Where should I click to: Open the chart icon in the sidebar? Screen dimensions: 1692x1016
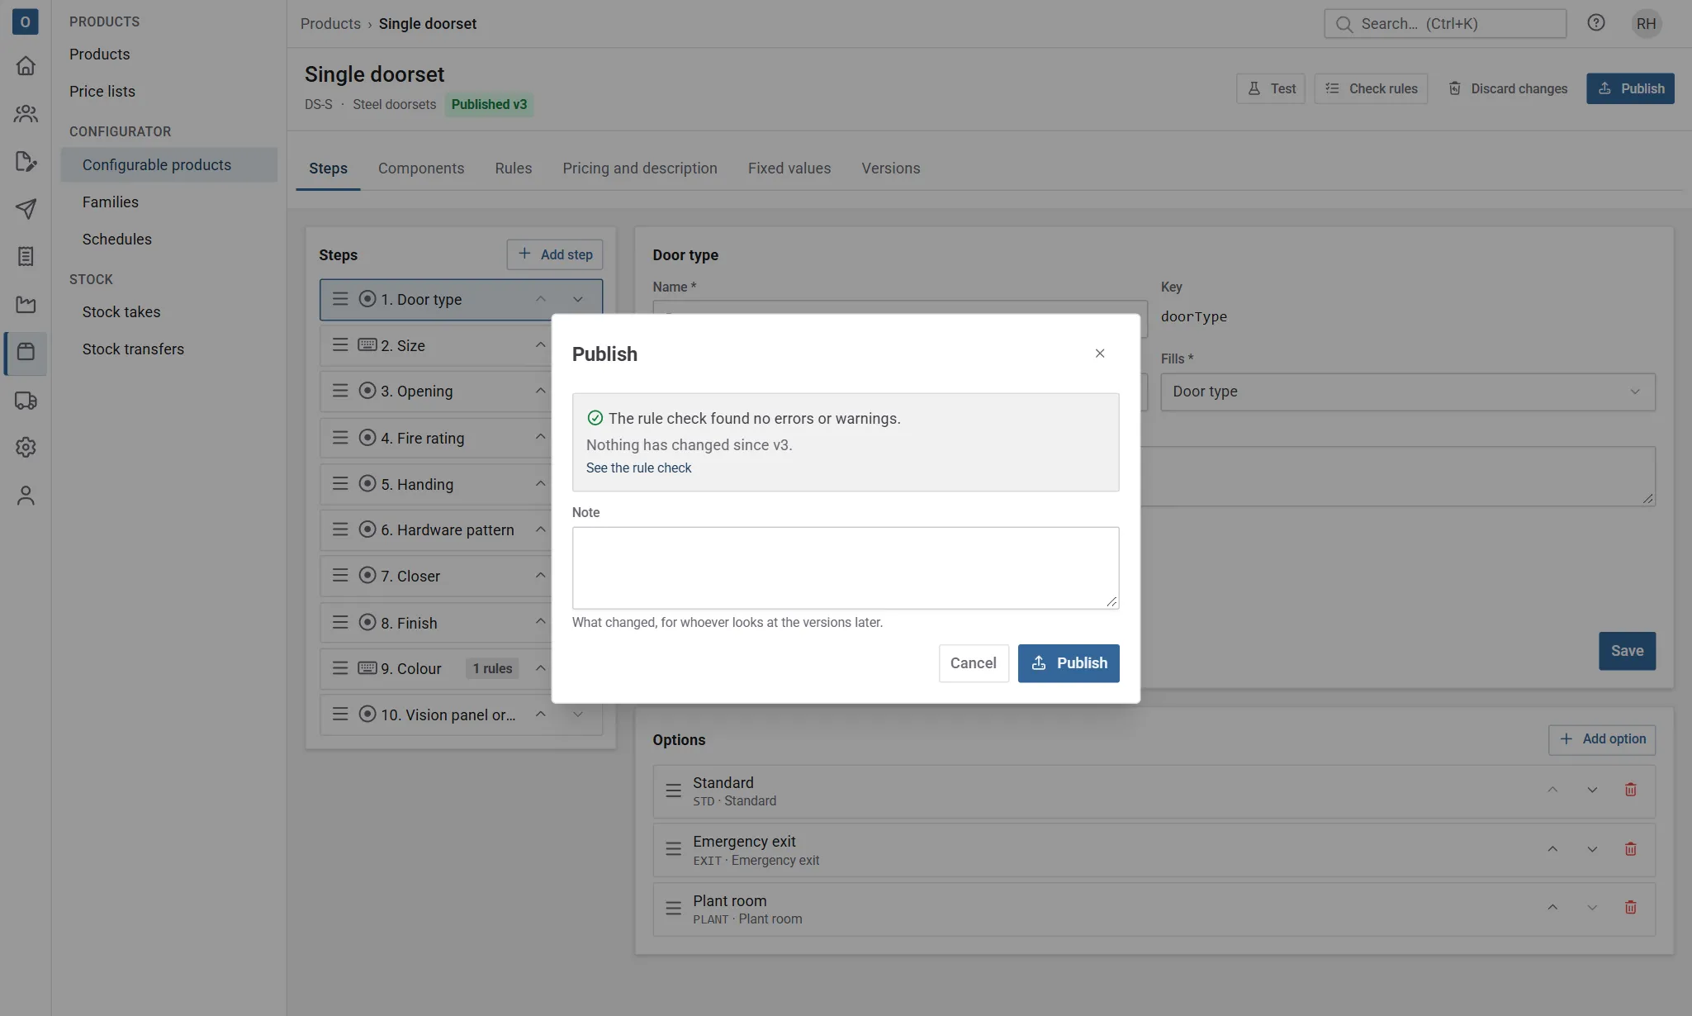(x=26, y=305)
